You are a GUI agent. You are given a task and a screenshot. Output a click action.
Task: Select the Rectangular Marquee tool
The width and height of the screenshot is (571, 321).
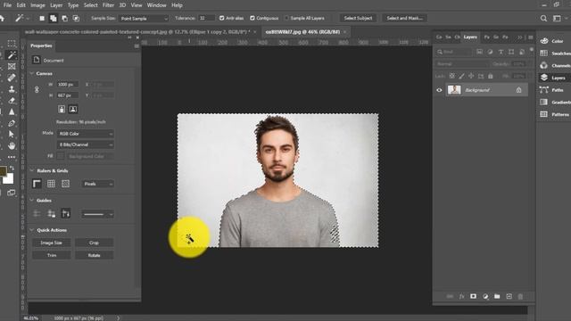pyautogui.click(x=12, y=44)
